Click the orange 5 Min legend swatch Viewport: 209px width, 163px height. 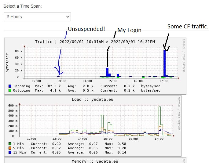tap(10, 148)
